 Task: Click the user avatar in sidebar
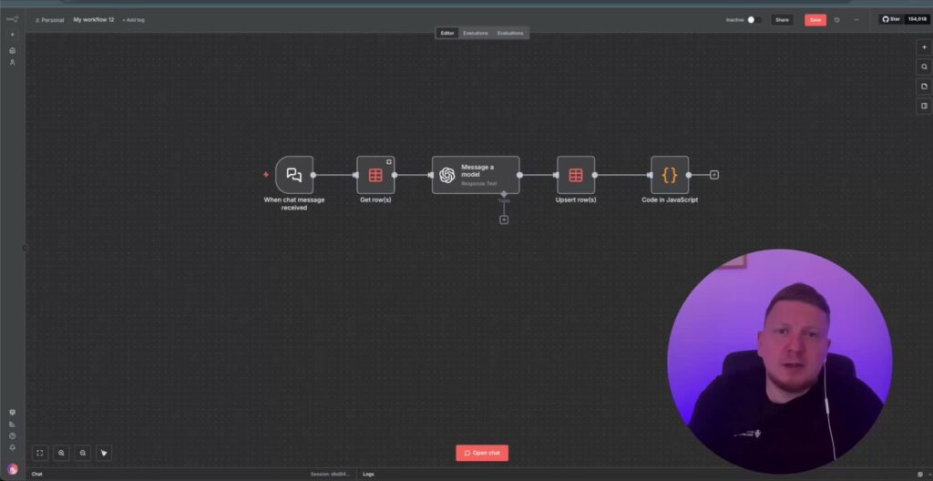coord(13,469)
